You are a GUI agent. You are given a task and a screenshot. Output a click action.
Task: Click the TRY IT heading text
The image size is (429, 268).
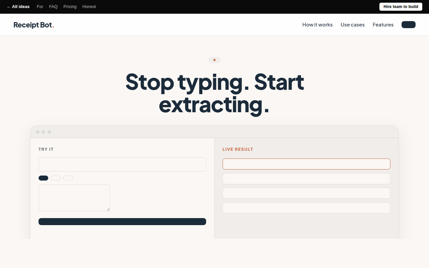pyautogui.click(x=46, y=149)
